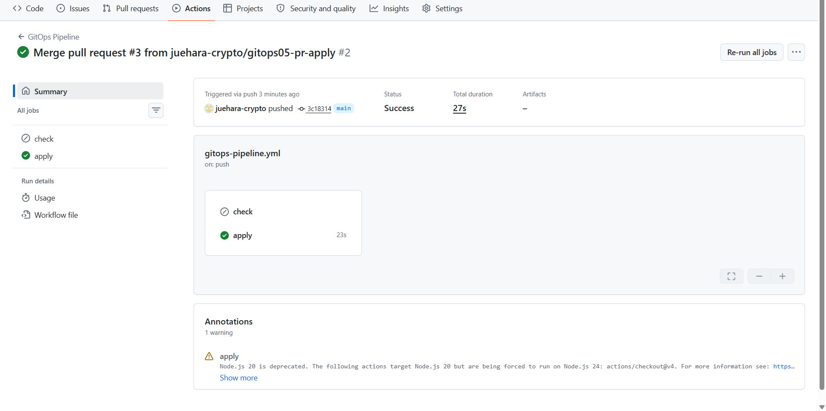Click the back arrow to GitOps Pipeline
The width and height of the screenshot is (826, 411).
pyautogui.click(x=21, y=37)
